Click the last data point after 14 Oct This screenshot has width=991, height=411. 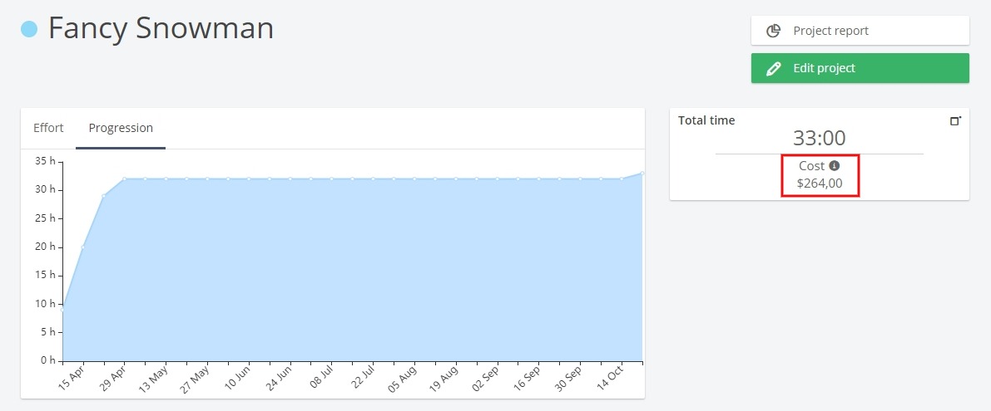[x=642, y=173]
